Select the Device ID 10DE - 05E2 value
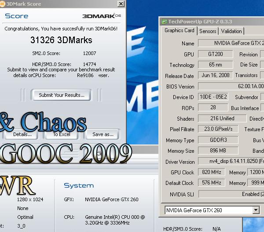The image size is (264, 232). (x=213, y=97)
